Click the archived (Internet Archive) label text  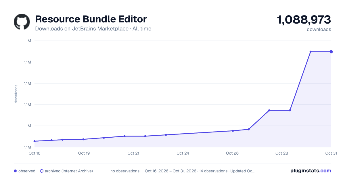click(69, 171)
